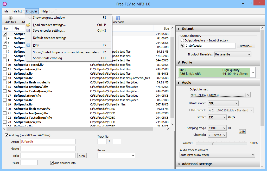The height and width of the screenshot is (171, 267).
Task: Click the Year input field
Action: tap(29, 163)
